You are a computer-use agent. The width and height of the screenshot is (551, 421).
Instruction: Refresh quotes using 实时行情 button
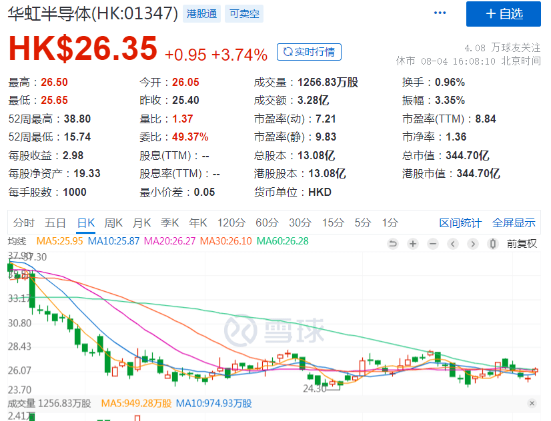coord(309,52)
